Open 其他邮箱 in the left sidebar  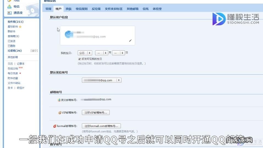[13, 57]
